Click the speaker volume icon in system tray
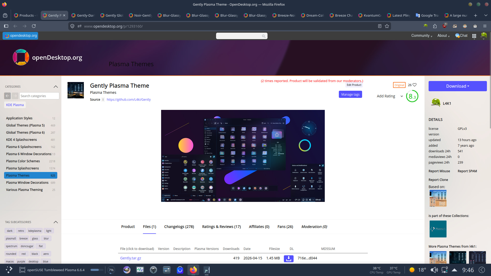Viewport: 491px width, 276px height. (x=434, y=270)
